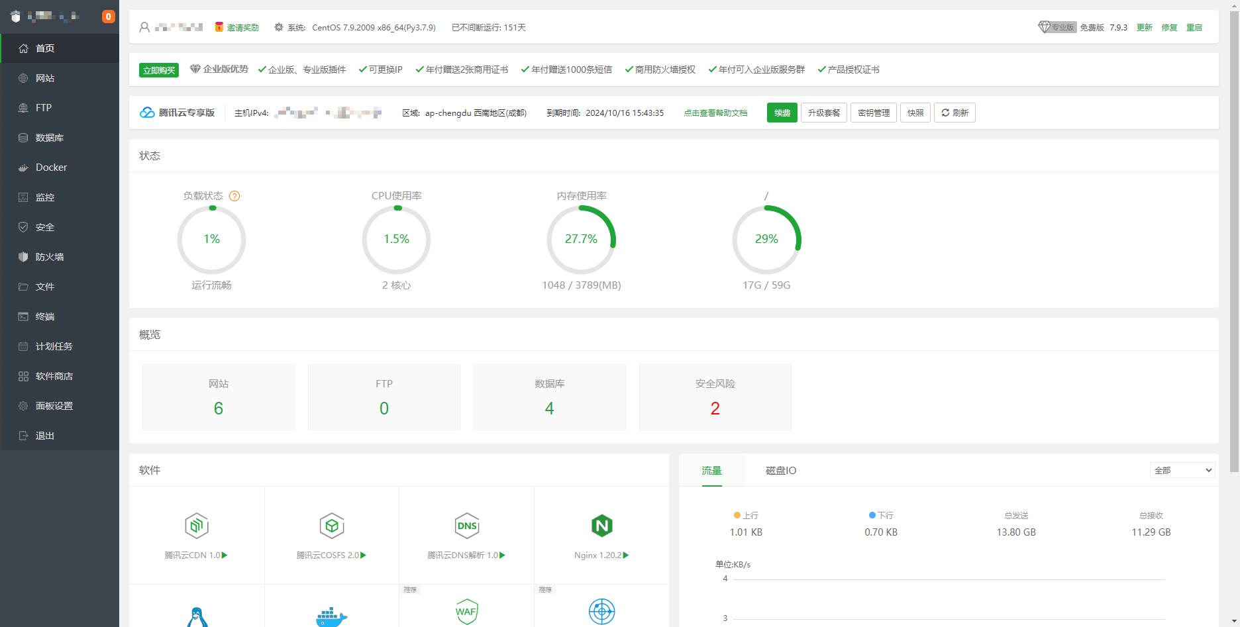This screenshot has width=1240, height=627.
Task: Click the 软件商店 grid sidebar icon
Action: click(x=23, y=376)
